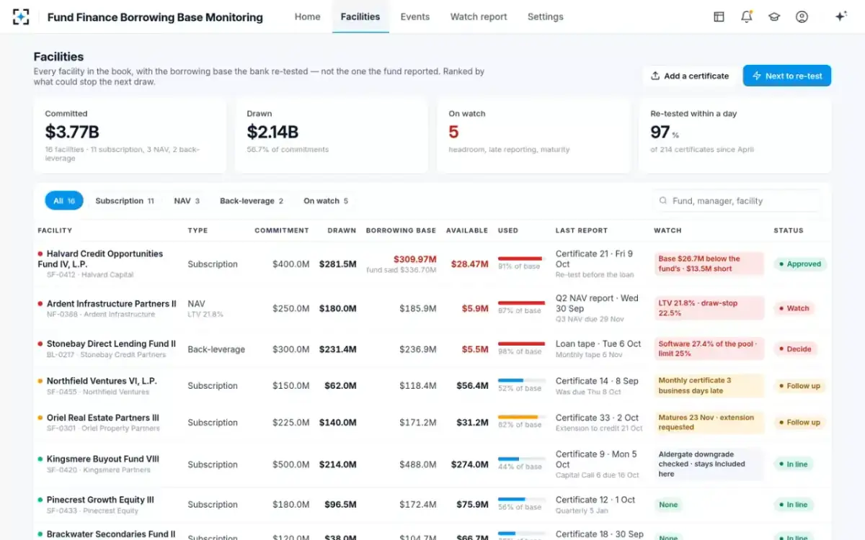The width and height of the screenshot is (865, 540).
Task: Sort by the AVAILABLE column header
Action: tap(467, 230)
